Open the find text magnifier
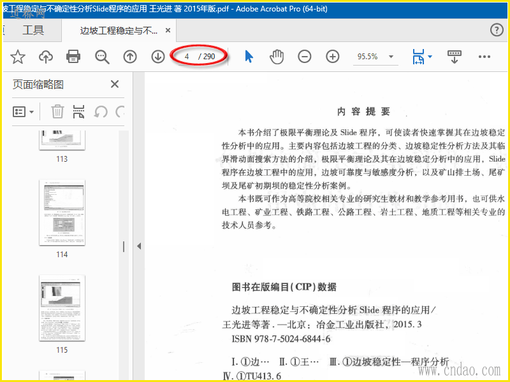The width and height of the screenshot is (510, 382). (x=102, y=57)
